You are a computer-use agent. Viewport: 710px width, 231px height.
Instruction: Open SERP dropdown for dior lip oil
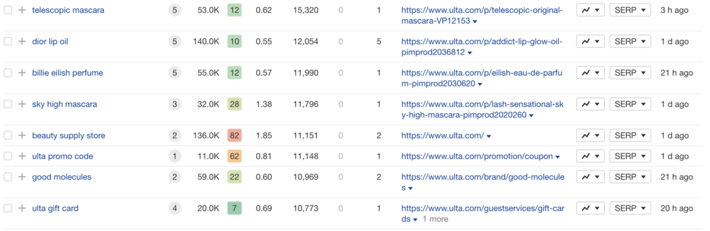(630, 41)
